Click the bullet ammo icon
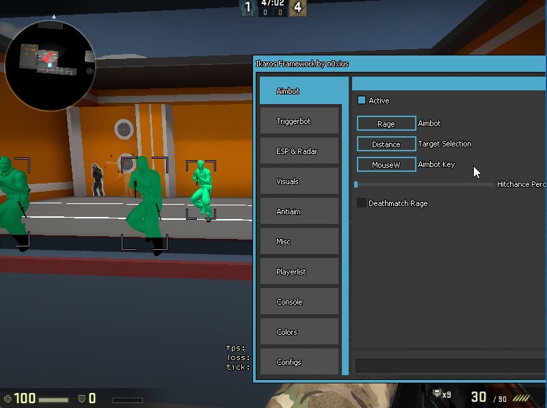 (521, 398)
